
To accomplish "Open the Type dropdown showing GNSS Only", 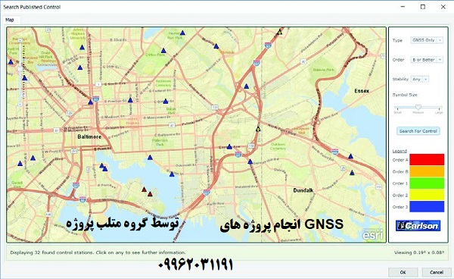I will point(427,40).
